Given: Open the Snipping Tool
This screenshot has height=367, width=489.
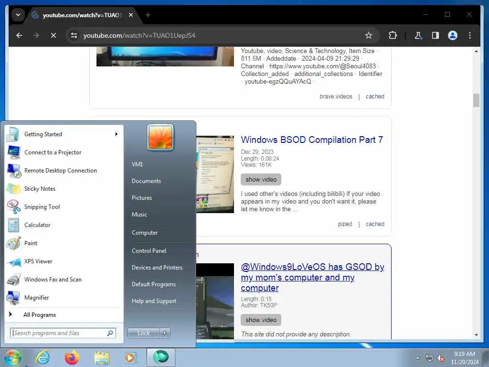Looking at the screenshot, I should coord(64,206).
